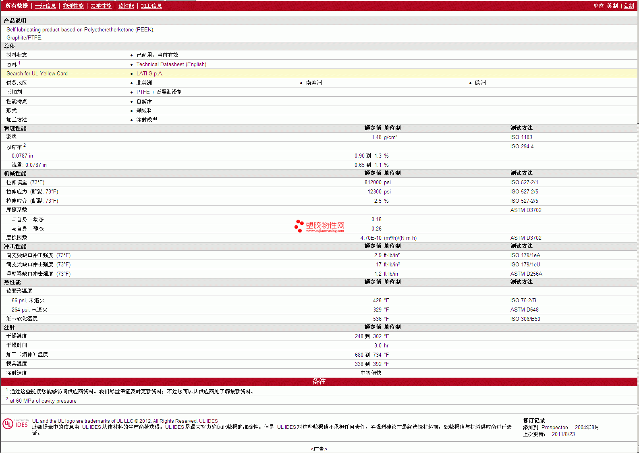Click the red dots watermark logo icon
Image resolution: width=639 pixels, height=453 pixels.
pyautogui.click(x=299, y=226)
